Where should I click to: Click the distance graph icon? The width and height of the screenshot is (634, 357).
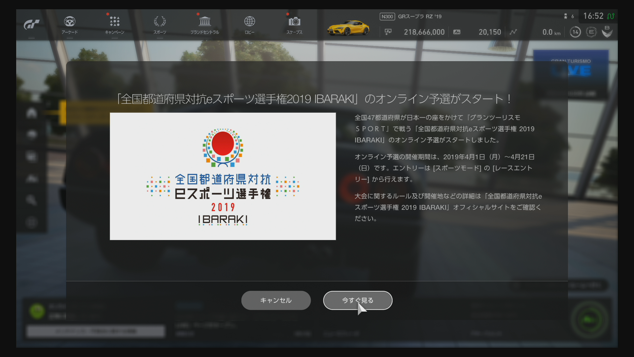click(513, 32)
